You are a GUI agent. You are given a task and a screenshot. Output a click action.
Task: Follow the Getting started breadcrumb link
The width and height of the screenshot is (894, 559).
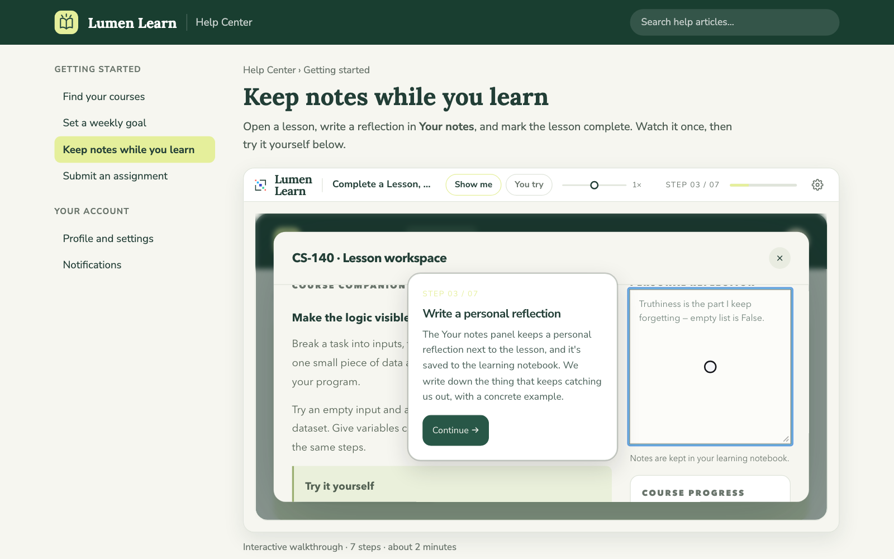point(336,70)
